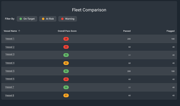Click the orange score badge showing 57
Image resolution: width=180 pixels, height=106 pixels.
click(x=66, y=95)
